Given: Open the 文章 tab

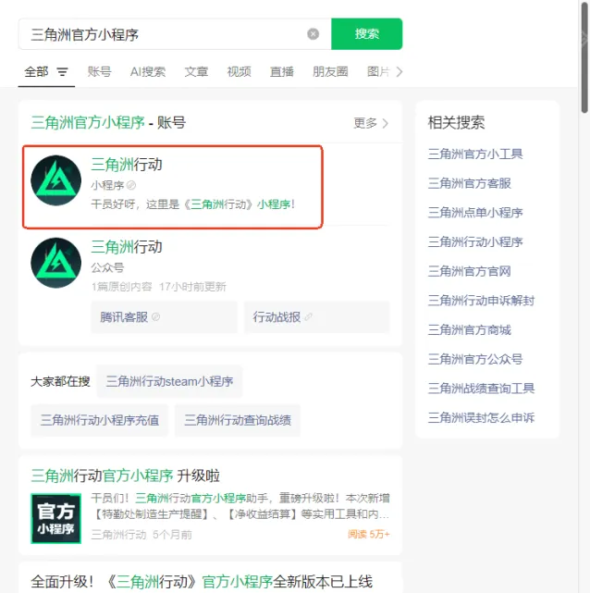Looking at the screenshot, I should [196, 71].
